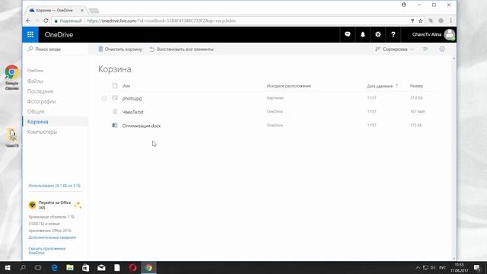Click the Перейти на Office 365 link
487x274 pixels.
pyautogui.click(x=55, y=205)
